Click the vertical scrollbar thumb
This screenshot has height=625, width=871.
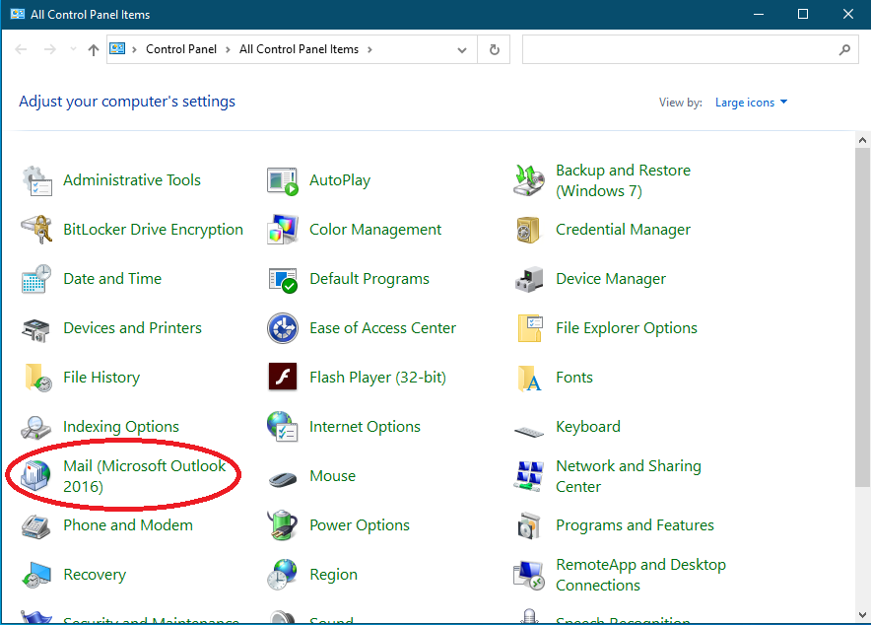pos(862,317)
